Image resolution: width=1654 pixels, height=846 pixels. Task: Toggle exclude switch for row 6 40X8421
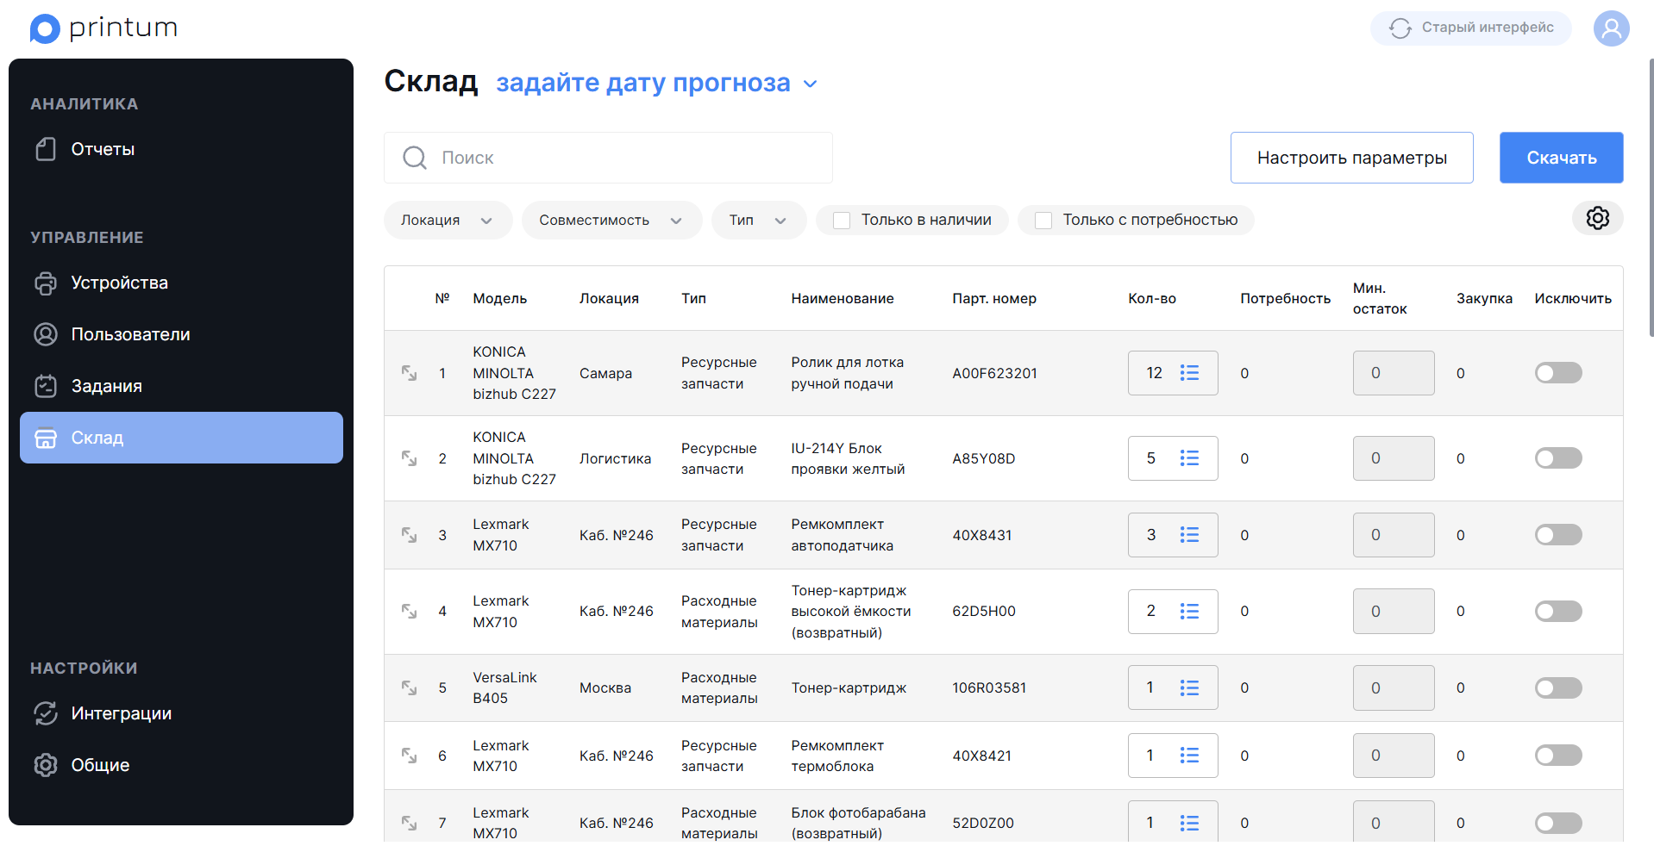[x=1557, y=756]
